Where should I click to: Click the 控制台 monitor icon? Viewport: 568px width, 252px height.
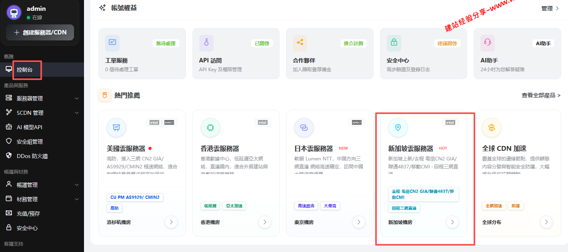coord(9,69)
